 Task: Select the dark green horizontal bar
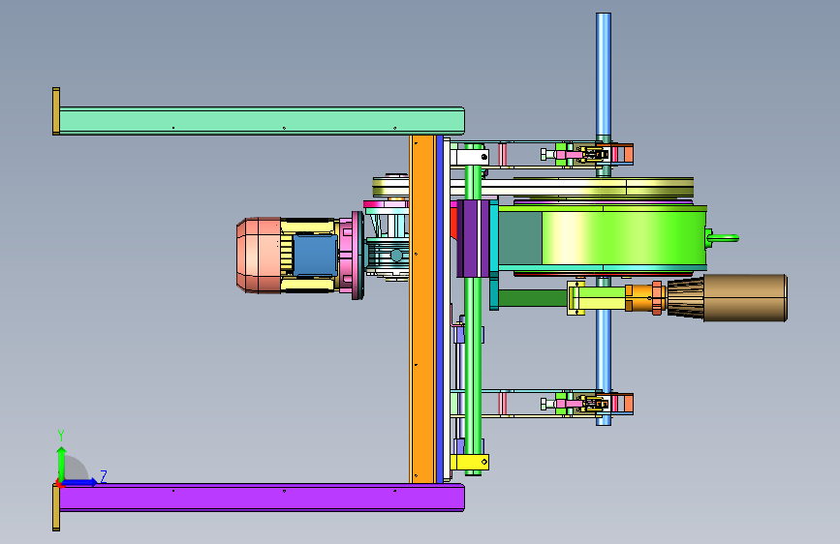pyautogui.click(x=533, y=298)
